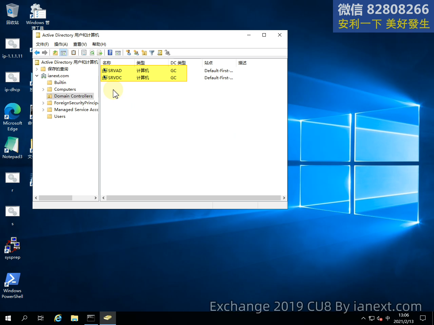The height and width of the screenshot is (325, 434).
Task: Click the muted volume tray icon
Action: coord(380,318)
